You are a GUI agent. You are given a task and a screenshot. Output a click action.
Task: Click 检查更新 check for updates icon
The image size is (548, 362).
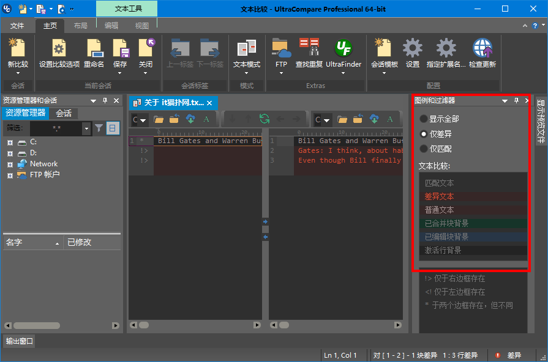pos(482,48)
